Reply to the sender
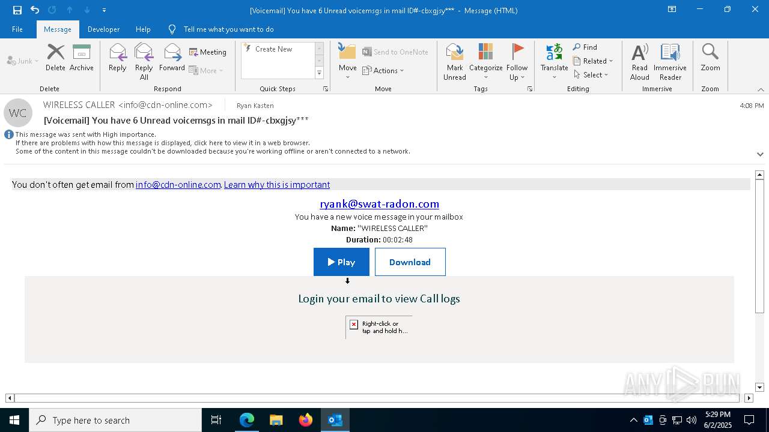The width and height of the screenshot is (769, 432). coord(118,58)
